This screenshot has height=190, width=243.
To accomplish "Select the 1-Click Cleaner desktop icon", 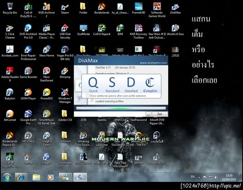I will 10,32.
